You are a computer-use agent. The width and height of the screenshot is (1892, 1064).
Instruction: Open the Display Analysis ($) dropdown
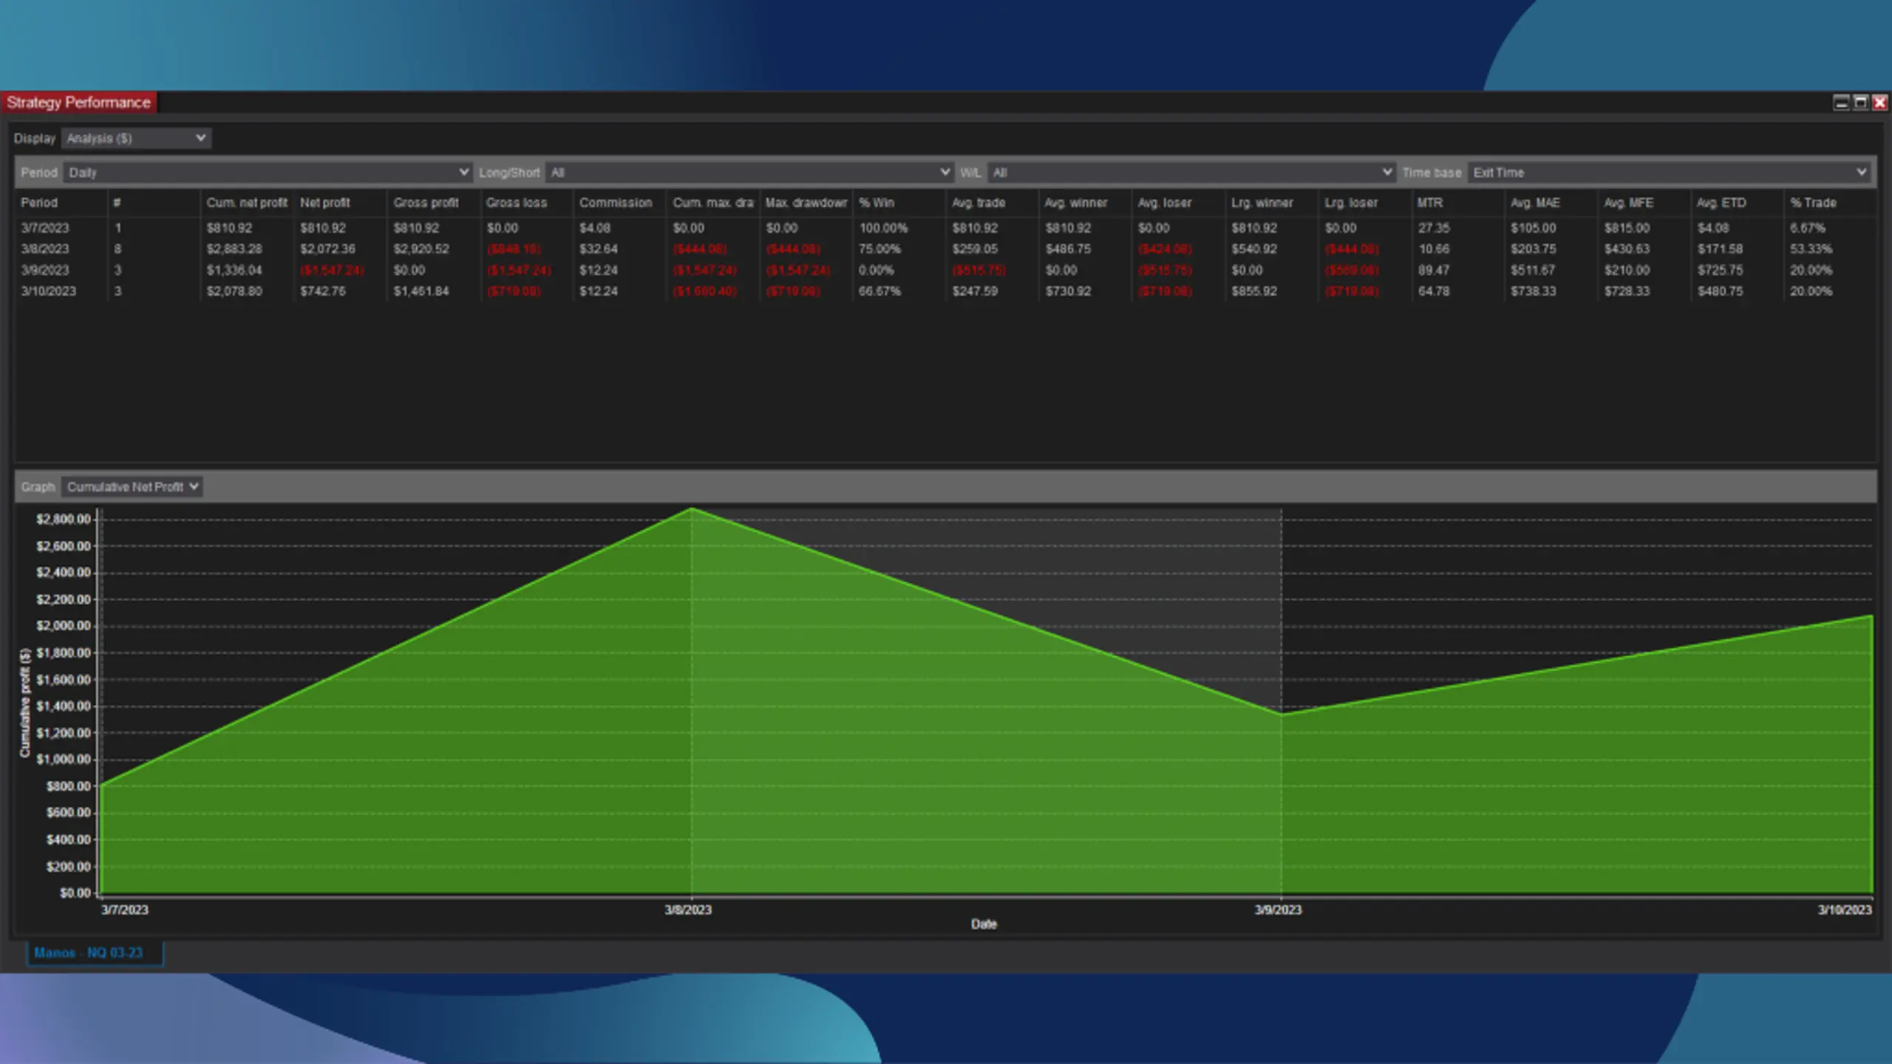point(136,138)
